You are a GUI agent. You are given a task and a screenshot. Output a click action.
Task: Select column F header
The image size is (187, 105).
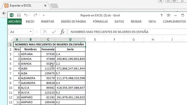(x=114, y=40)
